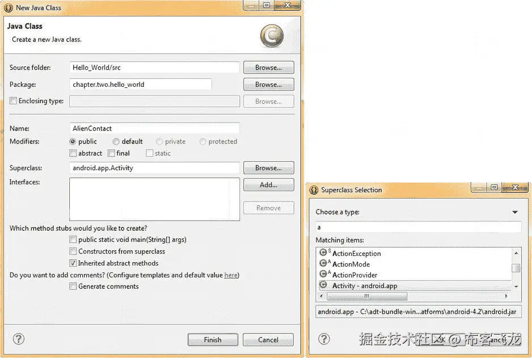This screenshot has height=358, width=532.
Task: Maximize the New Java Class window
Action: [x=267, y=5]
